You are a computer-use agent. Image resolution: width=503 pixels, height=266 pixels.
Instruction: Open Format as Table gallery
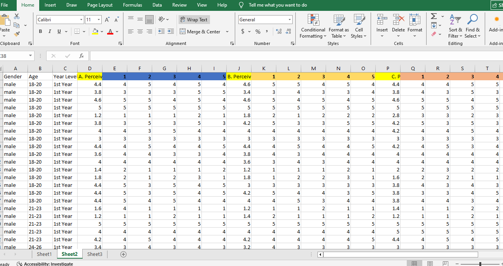point(338,26)
